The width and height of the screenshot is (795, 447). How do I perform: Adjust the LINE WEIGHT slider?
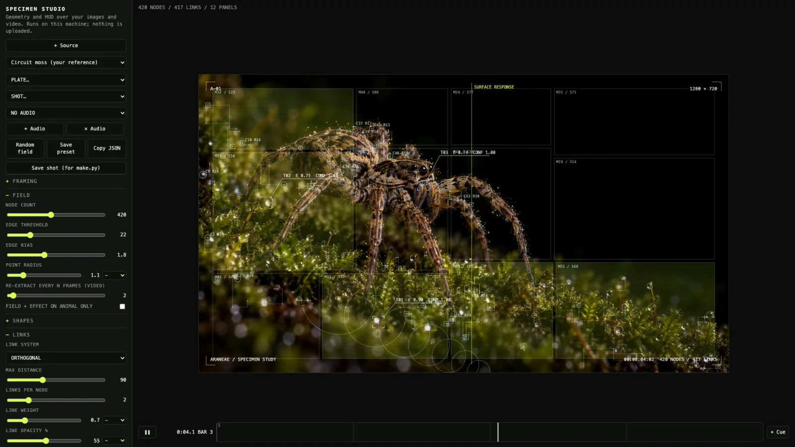coord(44,420)
